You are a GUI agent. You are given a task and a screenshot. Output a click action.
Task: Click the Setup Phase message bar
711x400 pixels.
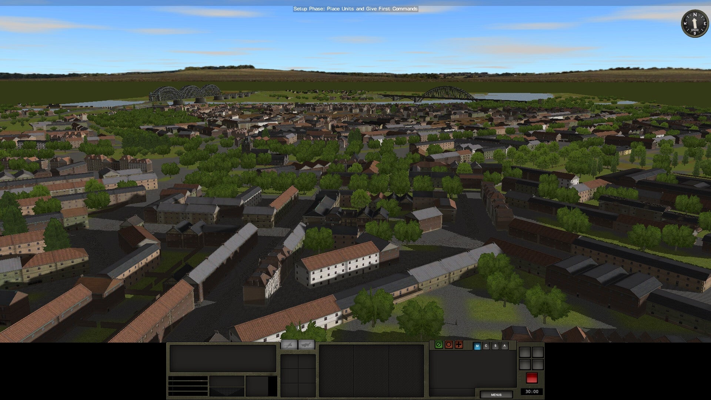pyautogui.click(x=355, y=9)
